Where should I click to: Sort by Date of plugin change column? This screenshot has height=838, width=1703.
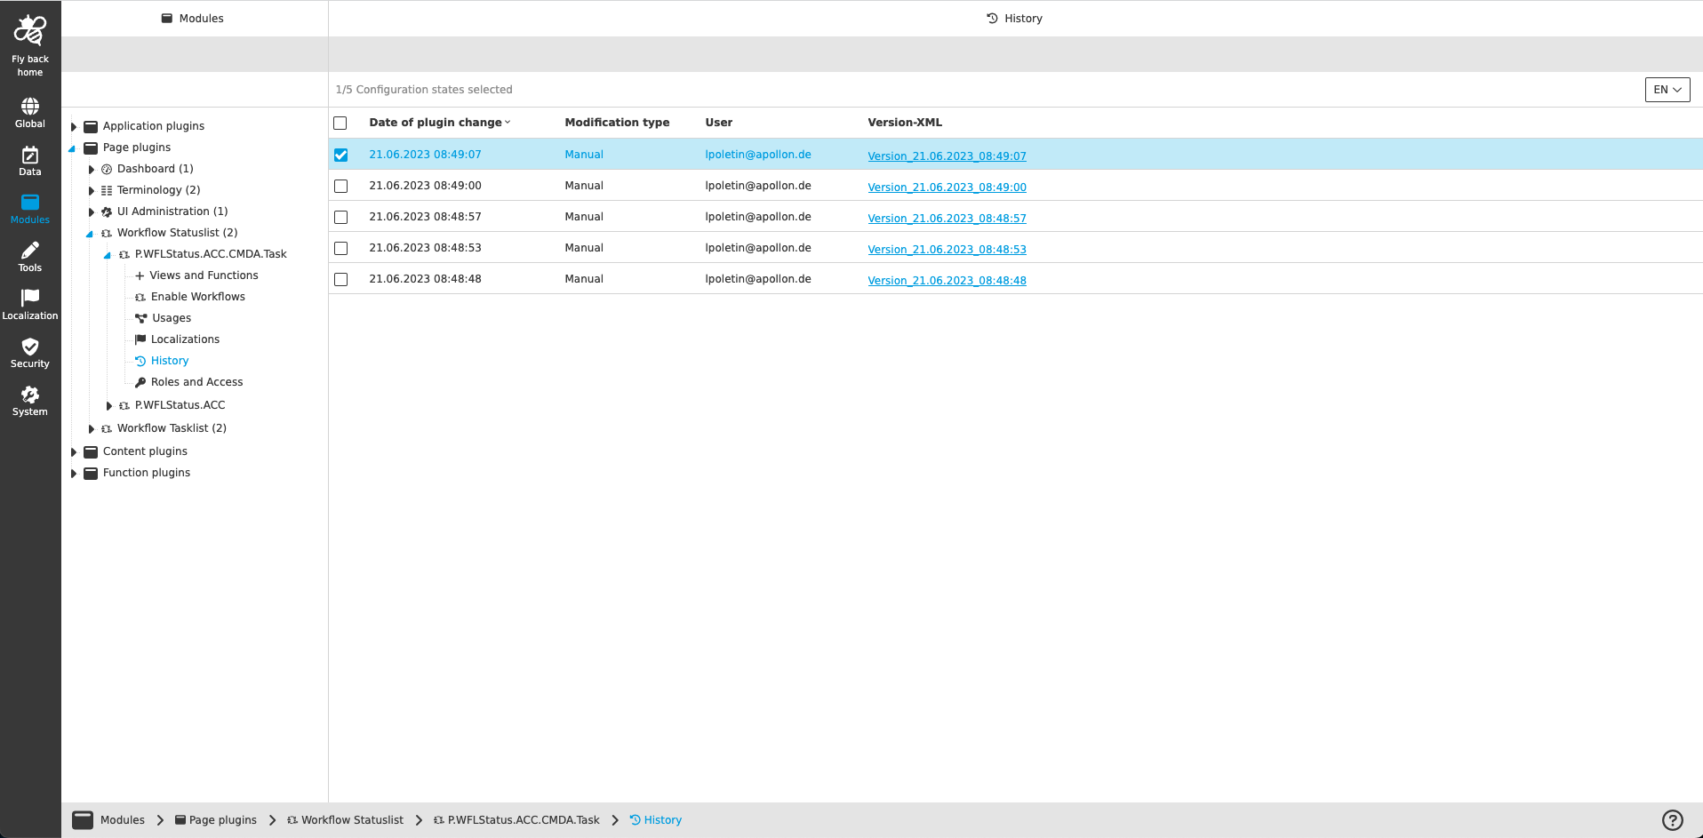(436, 123)
